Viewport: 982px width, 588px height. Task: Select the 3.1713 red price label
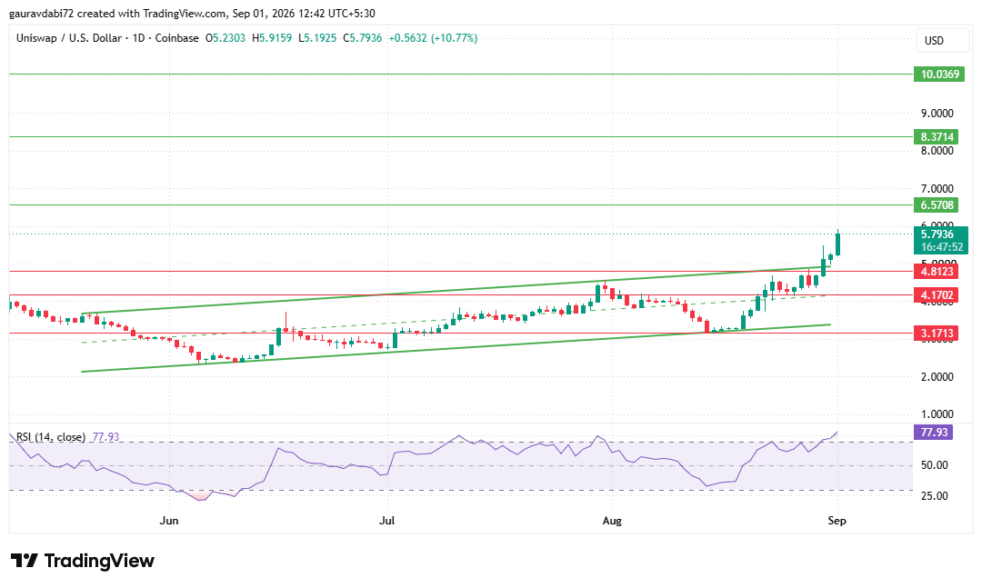(x=937, y=334)
